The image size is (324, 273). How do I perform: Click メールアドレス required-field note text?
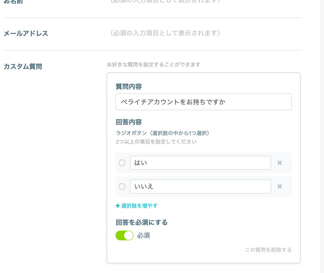point(165,33)
